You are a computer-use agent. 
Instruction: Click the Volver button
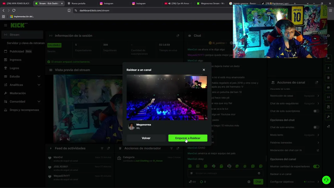pos(146,138)
